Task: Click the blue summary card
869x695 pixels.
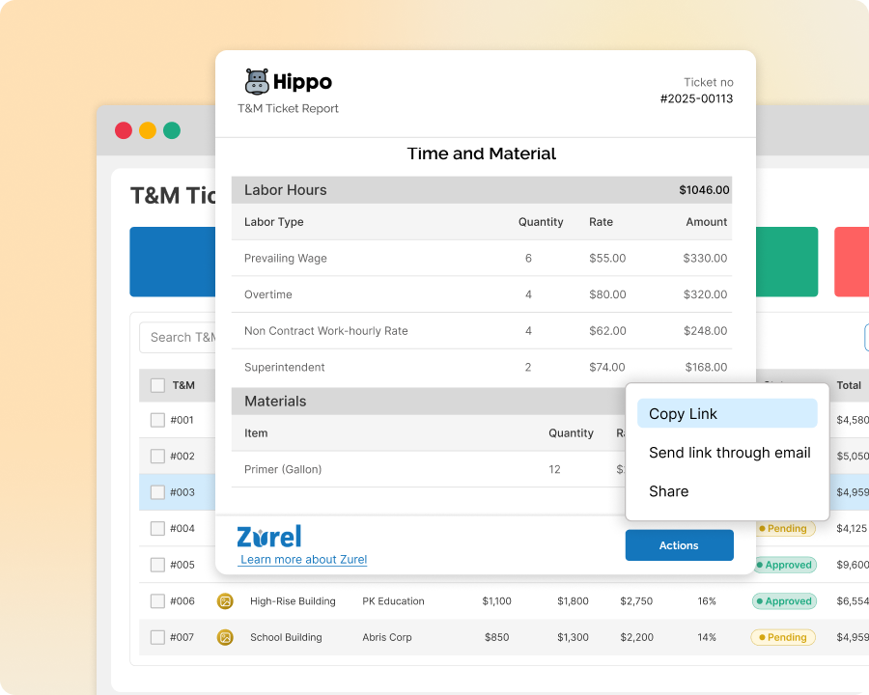Action: [x=173, y=262]
